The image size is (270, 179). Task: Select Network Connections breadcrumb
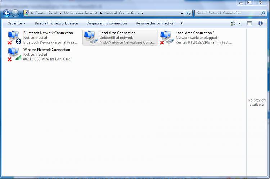122,13
